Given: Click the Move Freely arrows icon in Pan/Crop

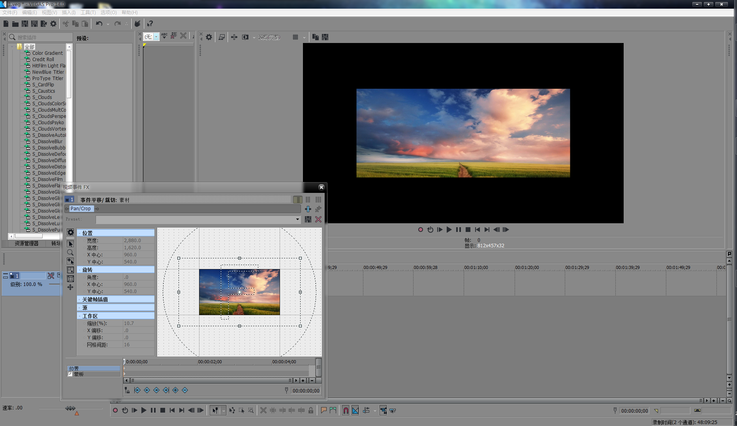Looking at the screenshot, I should pos(70,287).
